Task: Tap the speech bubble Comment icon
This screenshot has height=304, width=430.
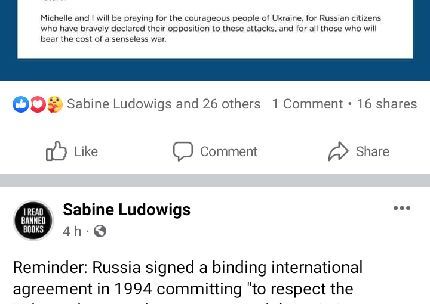Action: (183, 151)
